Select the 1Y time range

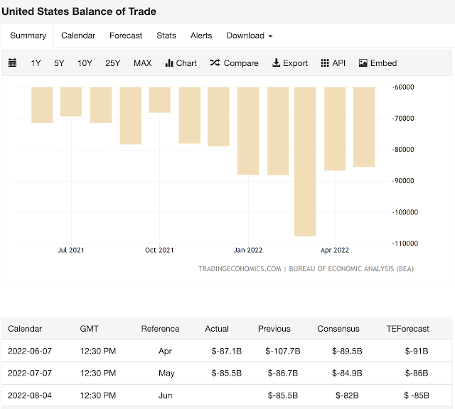click(36, 63)
